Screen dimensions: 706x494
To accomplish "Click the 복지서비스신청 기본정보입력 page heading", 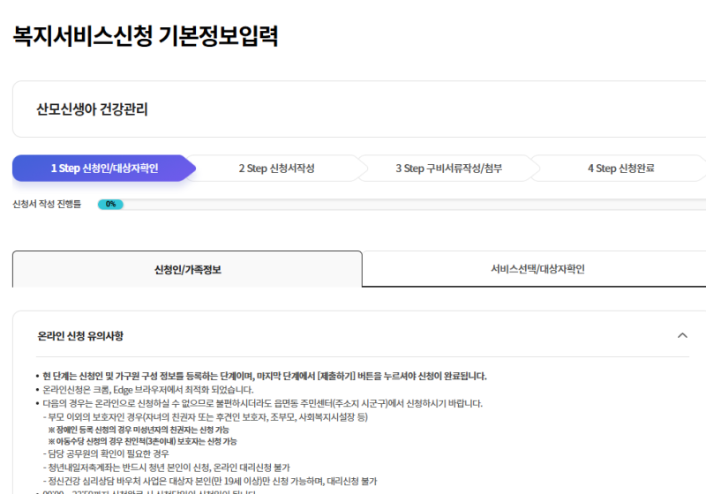I will click(x=146, y=35).
